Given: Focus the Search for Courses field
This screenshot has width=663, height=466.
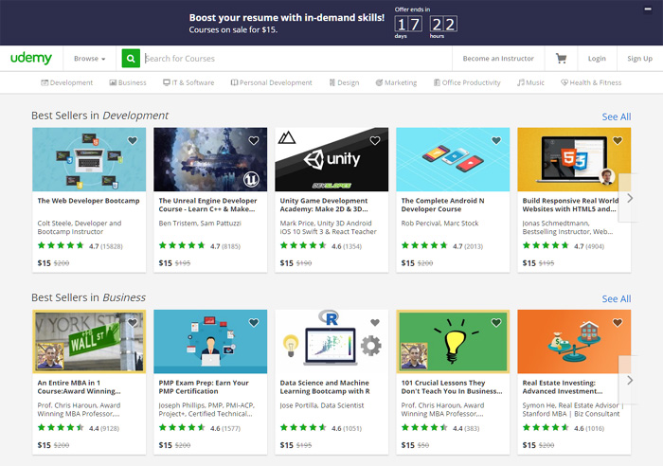Looking at the screenshot, I should (x=296, y=59).
